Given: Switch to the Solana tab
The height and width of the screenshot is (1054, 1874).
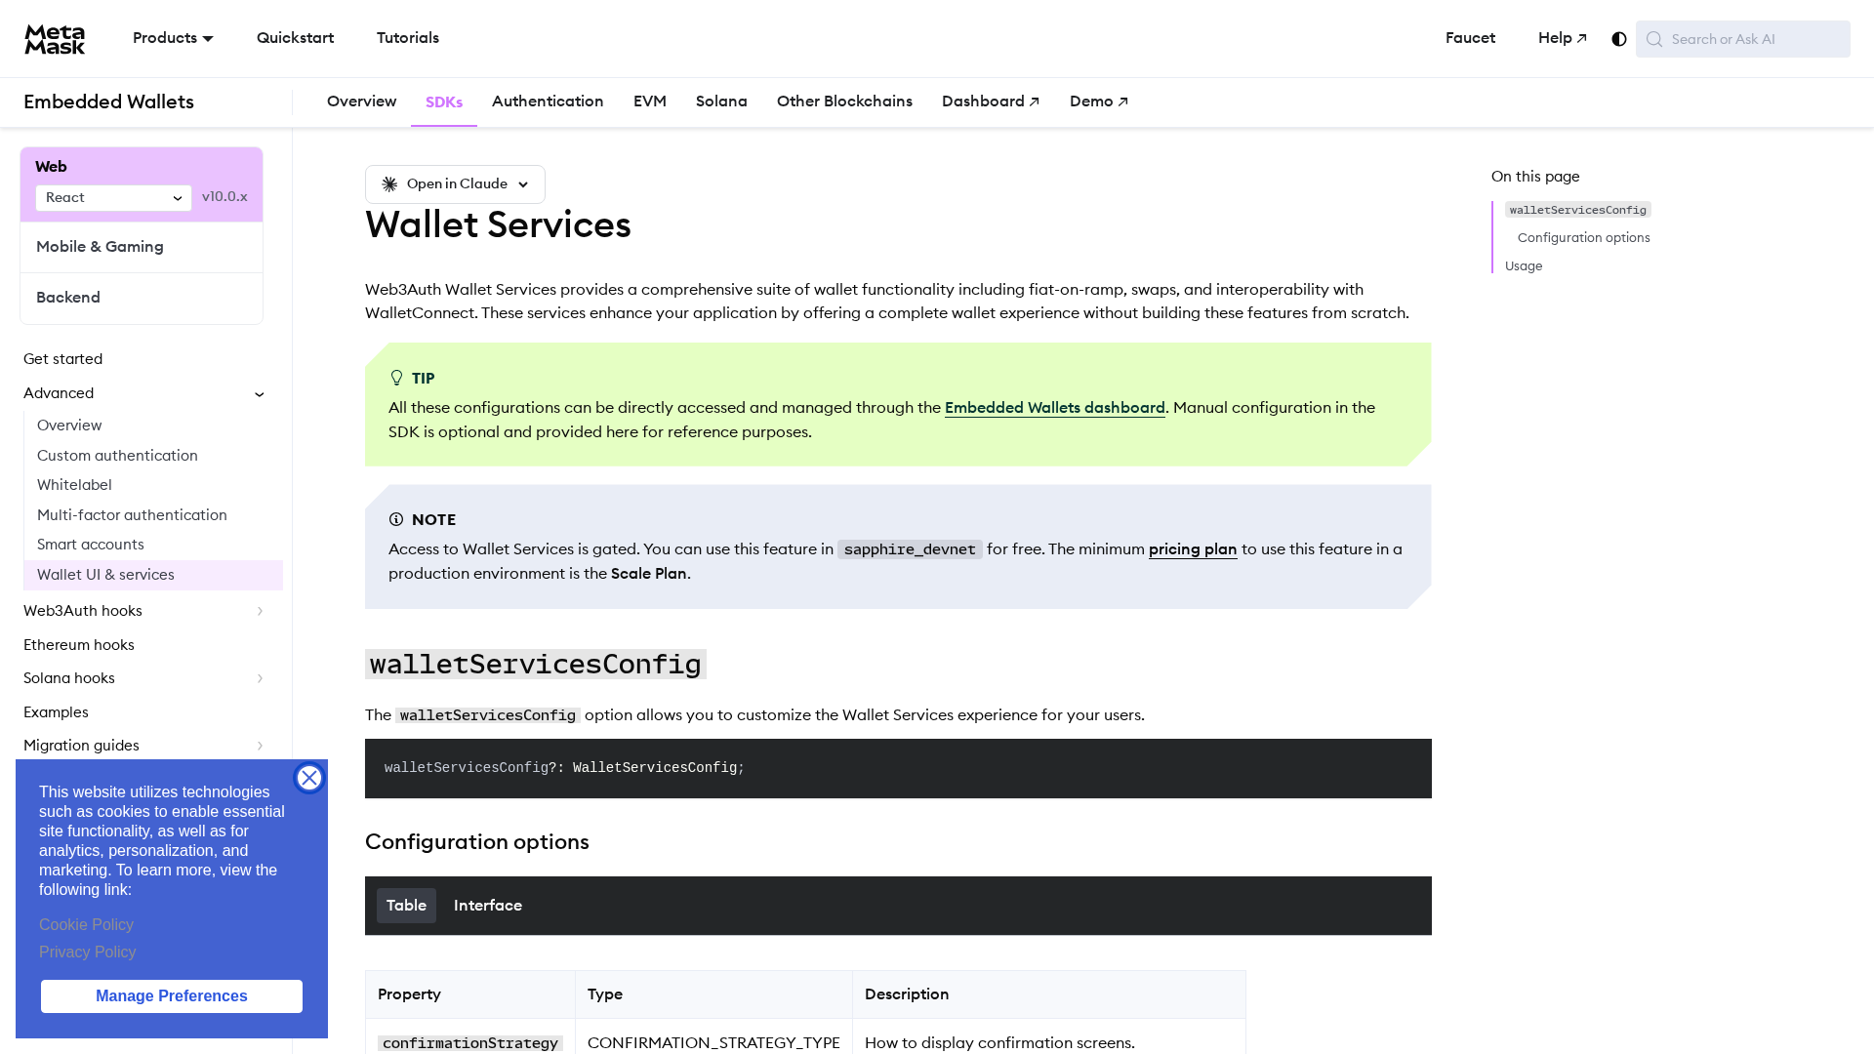Looking at the screenshot, I should click(x=721, y=101).
